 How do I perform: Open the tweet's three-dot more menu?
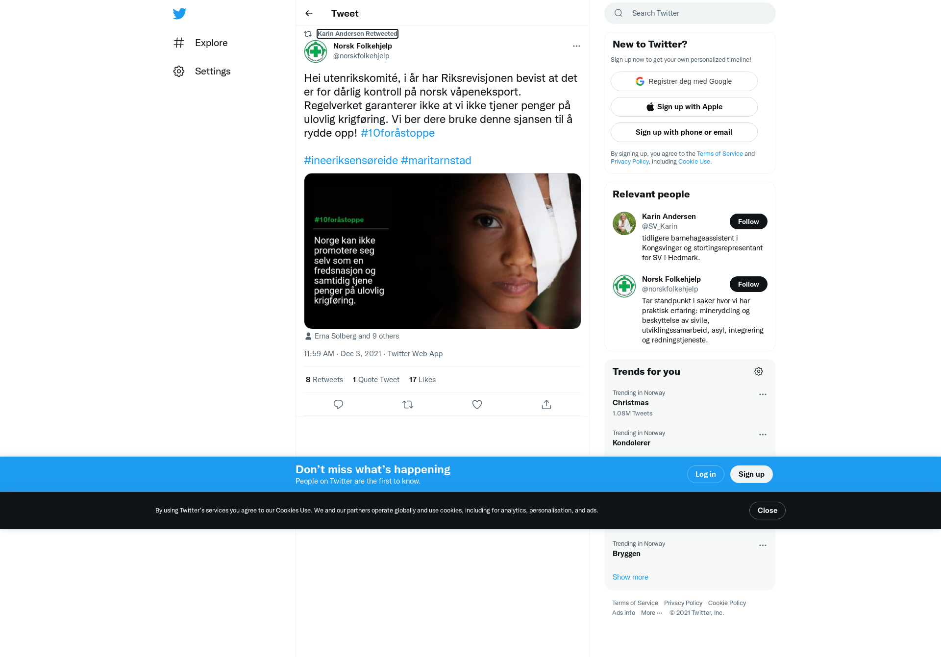[x=576, y=46]
